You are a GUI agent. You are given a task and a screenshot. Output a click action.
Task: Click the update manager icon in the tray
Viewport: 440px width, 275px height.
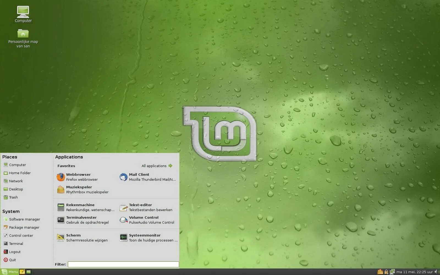click(380, 272)
